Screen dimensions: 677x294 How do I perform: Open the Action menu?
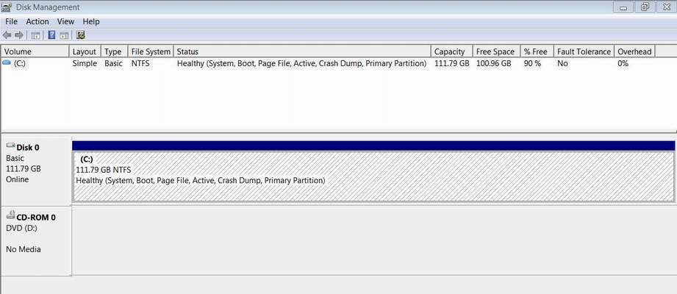point(37,21)
